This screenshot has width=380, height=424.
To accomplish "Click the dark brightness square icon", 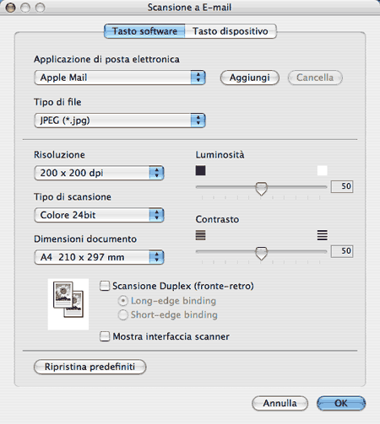I will [x=200, y=170].
